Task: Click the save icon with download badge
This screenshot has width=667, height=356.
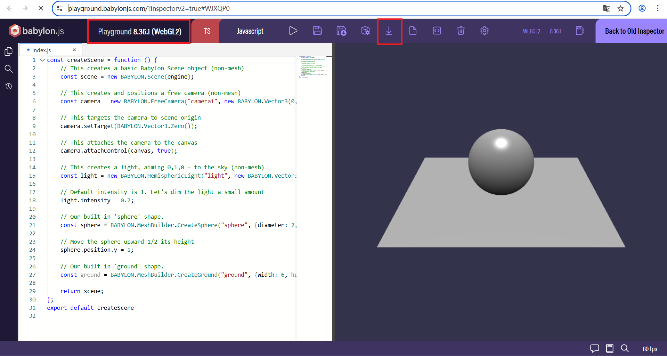Action: (x=341, y=31)
